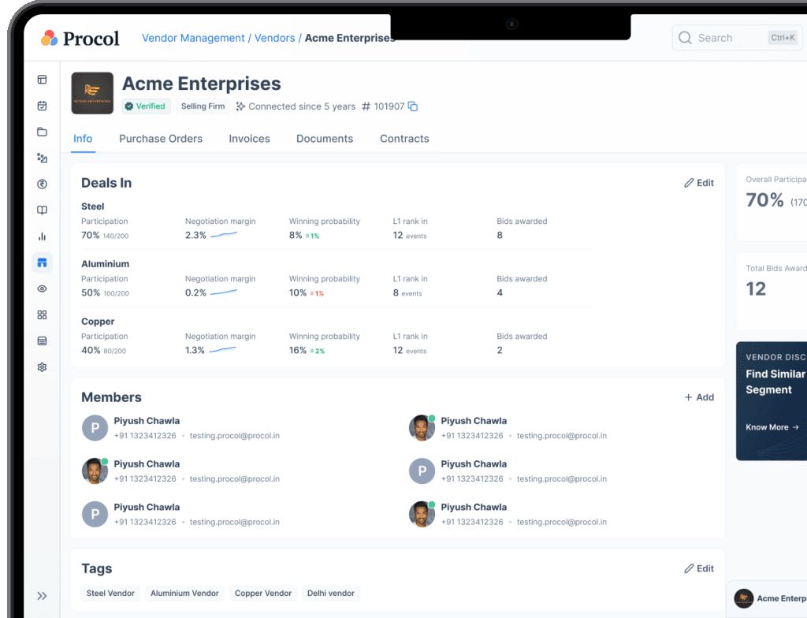Screen dimensions: 807x618
Task: Open the table list icon in sidebar
Action: click(43, 341)
